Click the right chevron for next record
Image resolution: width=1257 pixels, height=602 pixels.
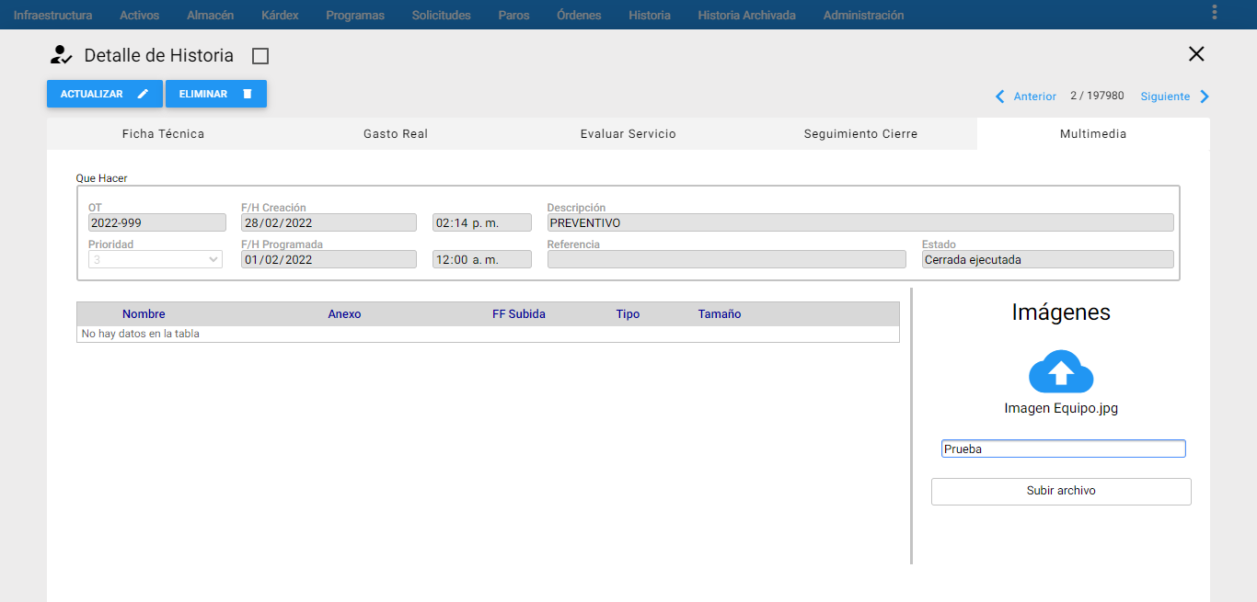point(1205,97)
